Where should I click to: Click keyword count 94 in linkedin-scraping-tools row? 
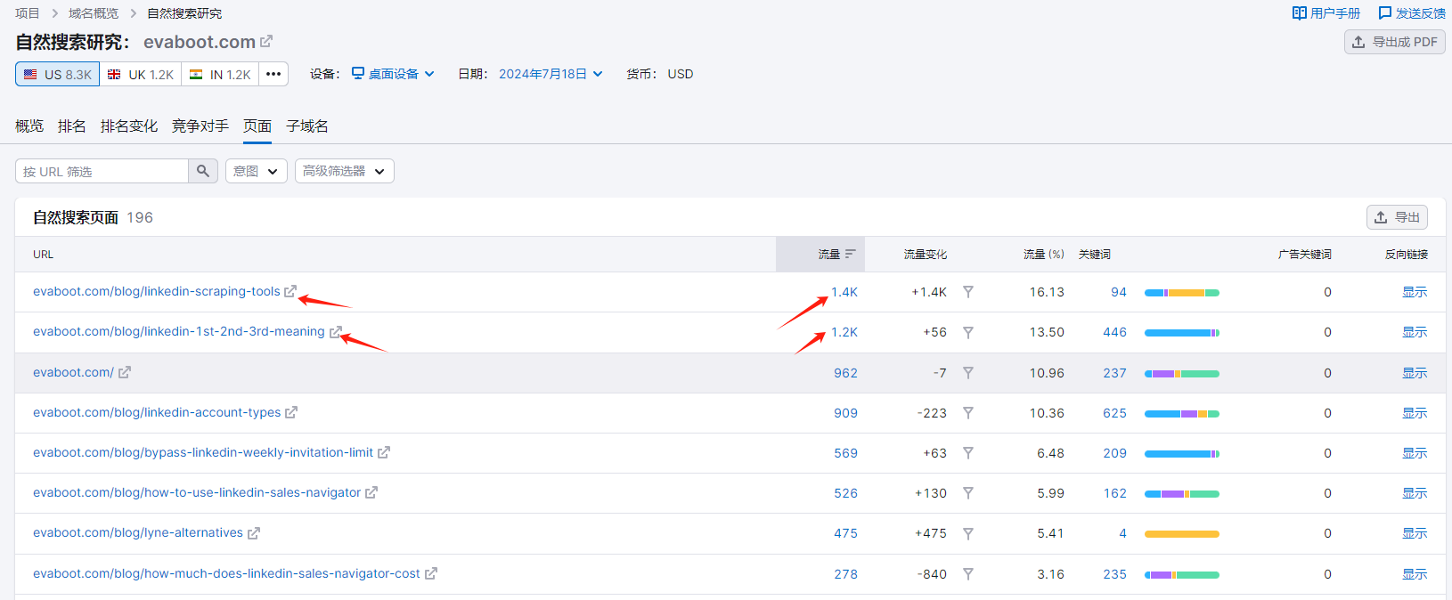[1119, 292]
